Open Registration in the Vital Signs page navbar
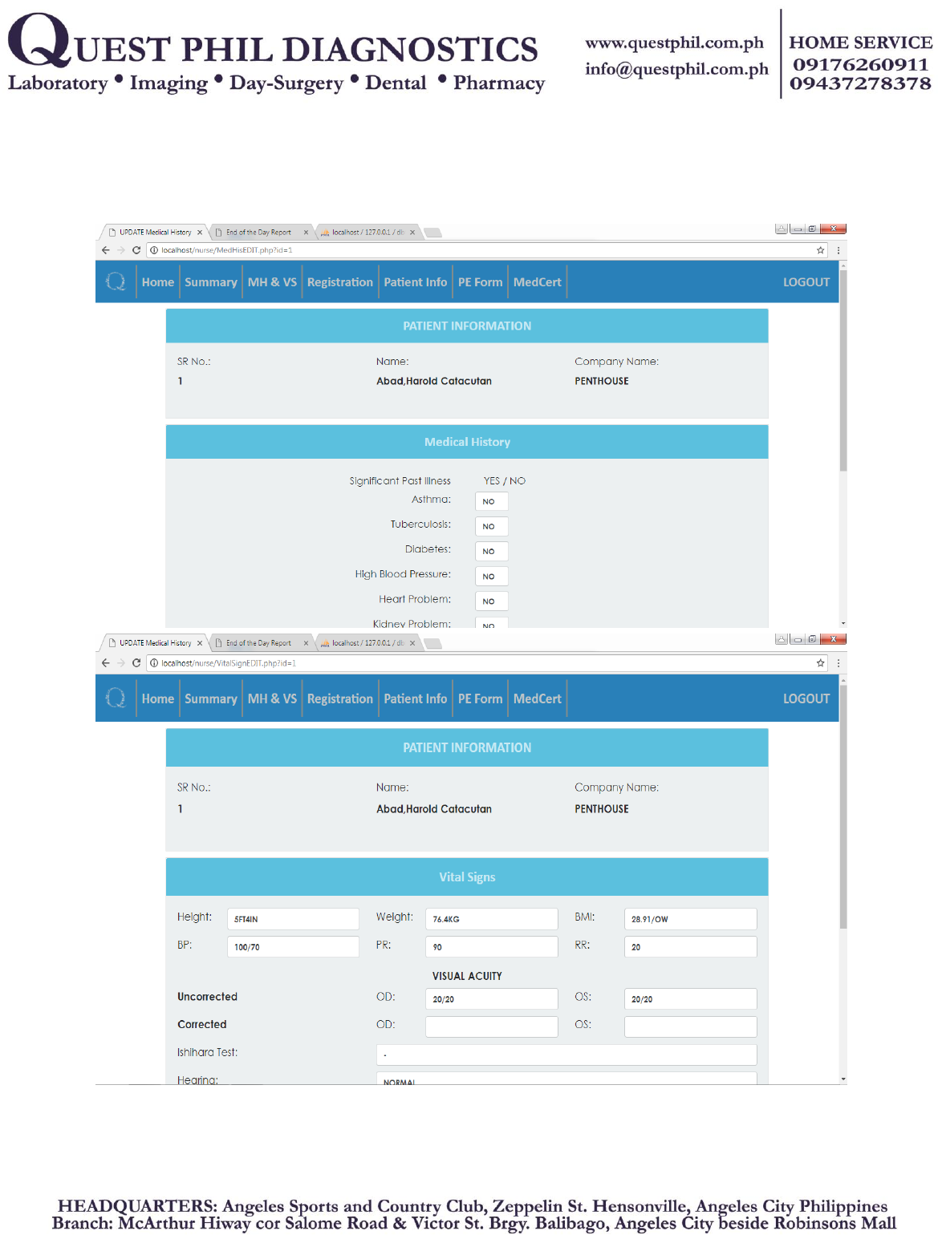 click(x=340, y=698)
